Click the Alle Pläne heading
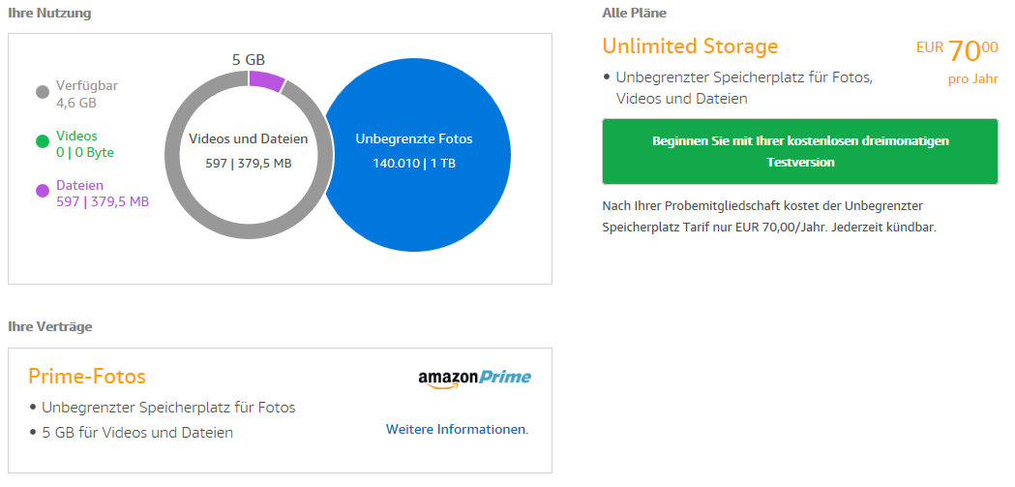The image size is (1015, 487). (x=634, y=13)
